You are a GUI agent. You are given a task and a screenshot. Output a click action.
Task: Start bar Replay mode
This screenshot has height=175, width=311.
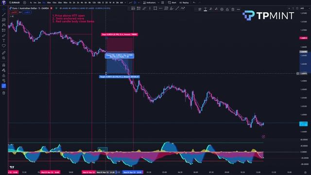coord(184,2)
